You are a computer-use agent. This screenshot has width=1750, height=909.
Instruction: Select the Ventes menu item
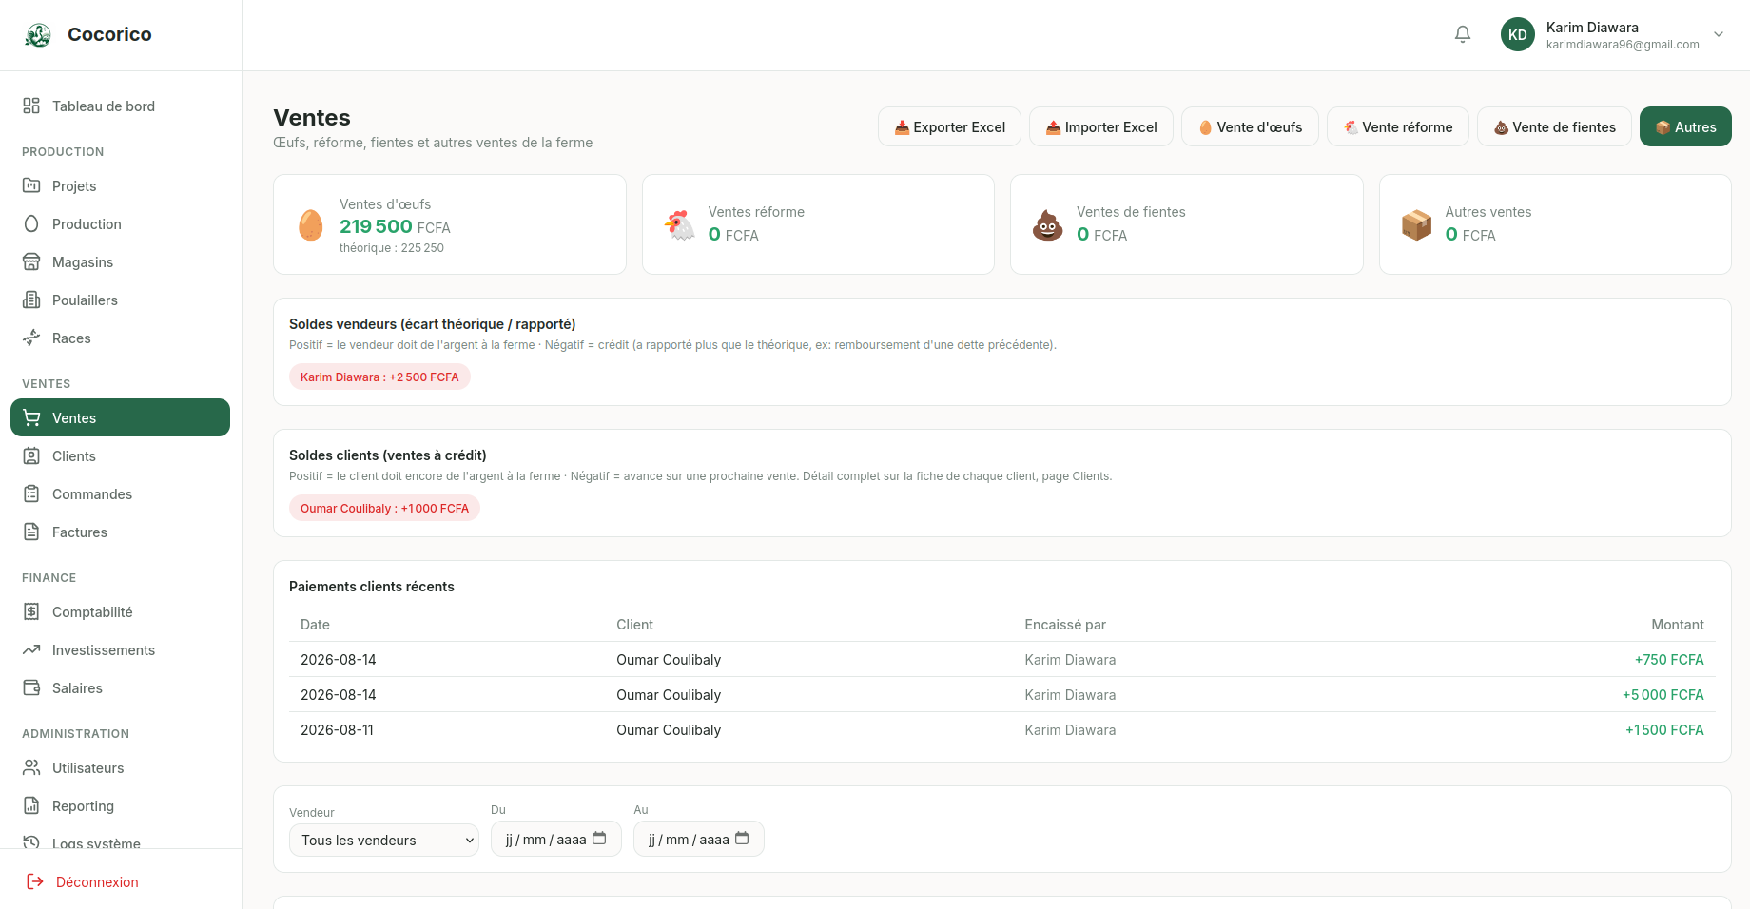click(x=120, y=417)
